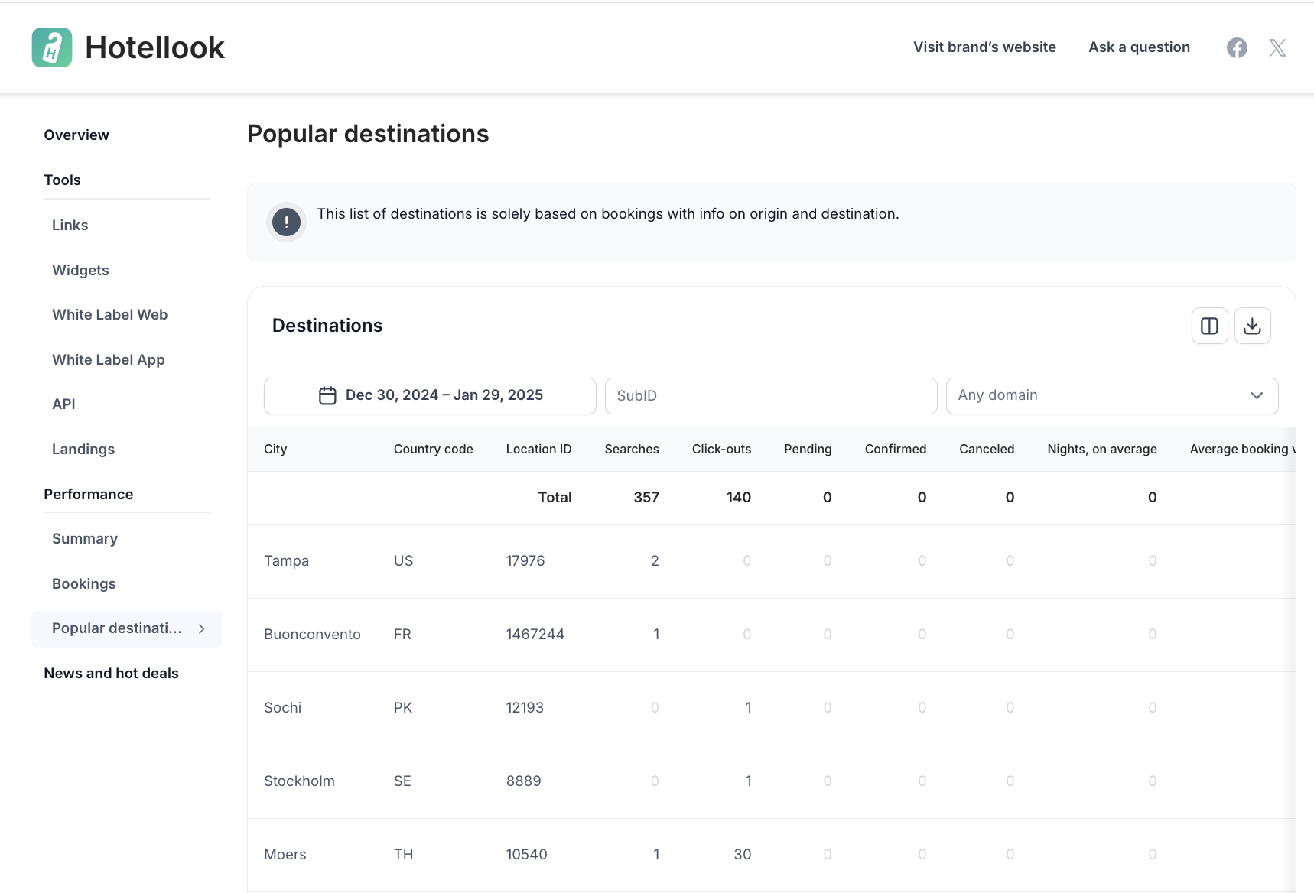Sort by Confirmed column header
Image resolution: width=1314 pixels, height=893 pixels.
(896, 450)
